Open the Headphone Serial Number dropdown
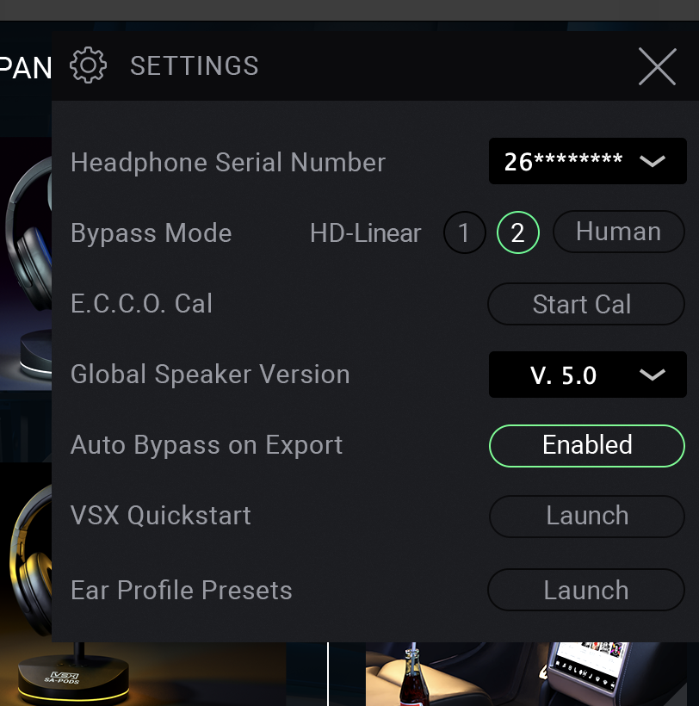This screenshot has height=706, width=699. point(588,161)
